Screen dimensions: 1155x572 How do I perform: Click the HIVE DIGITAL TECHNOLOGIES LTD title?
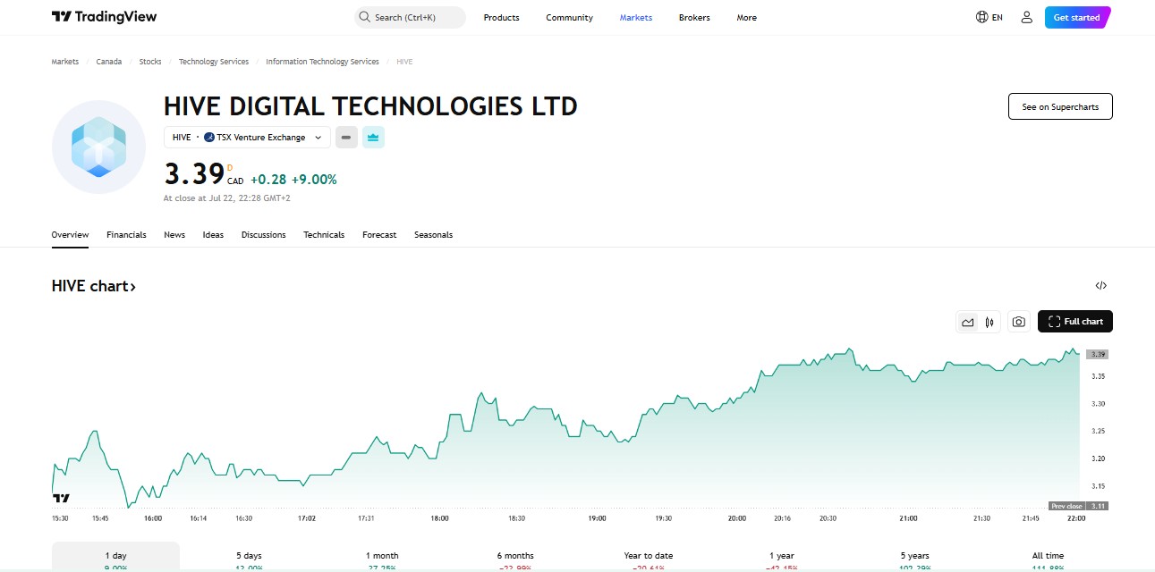point(370,106)
